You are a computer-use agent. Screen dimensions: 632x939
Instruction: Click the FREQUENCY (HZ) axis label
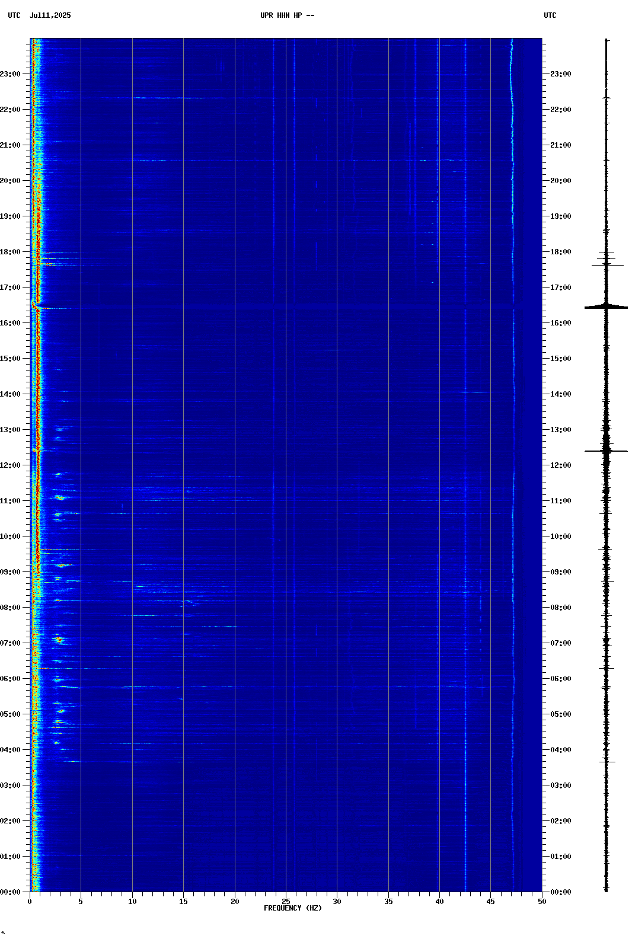pos(293,908)
